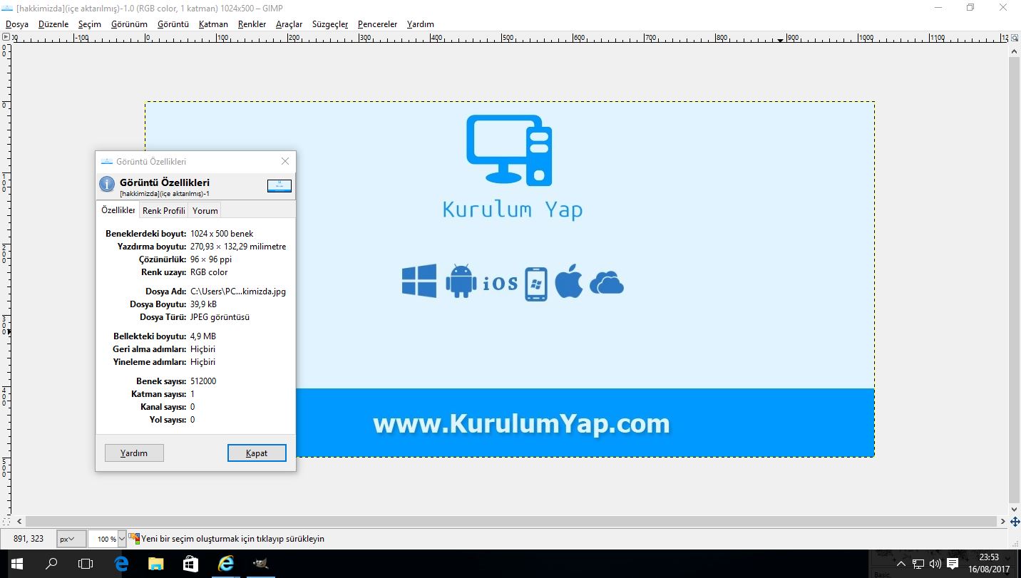This screenshot has height=578, width=1021.
Task: Click the volume icon in system tray
Action: pos(935,564)
